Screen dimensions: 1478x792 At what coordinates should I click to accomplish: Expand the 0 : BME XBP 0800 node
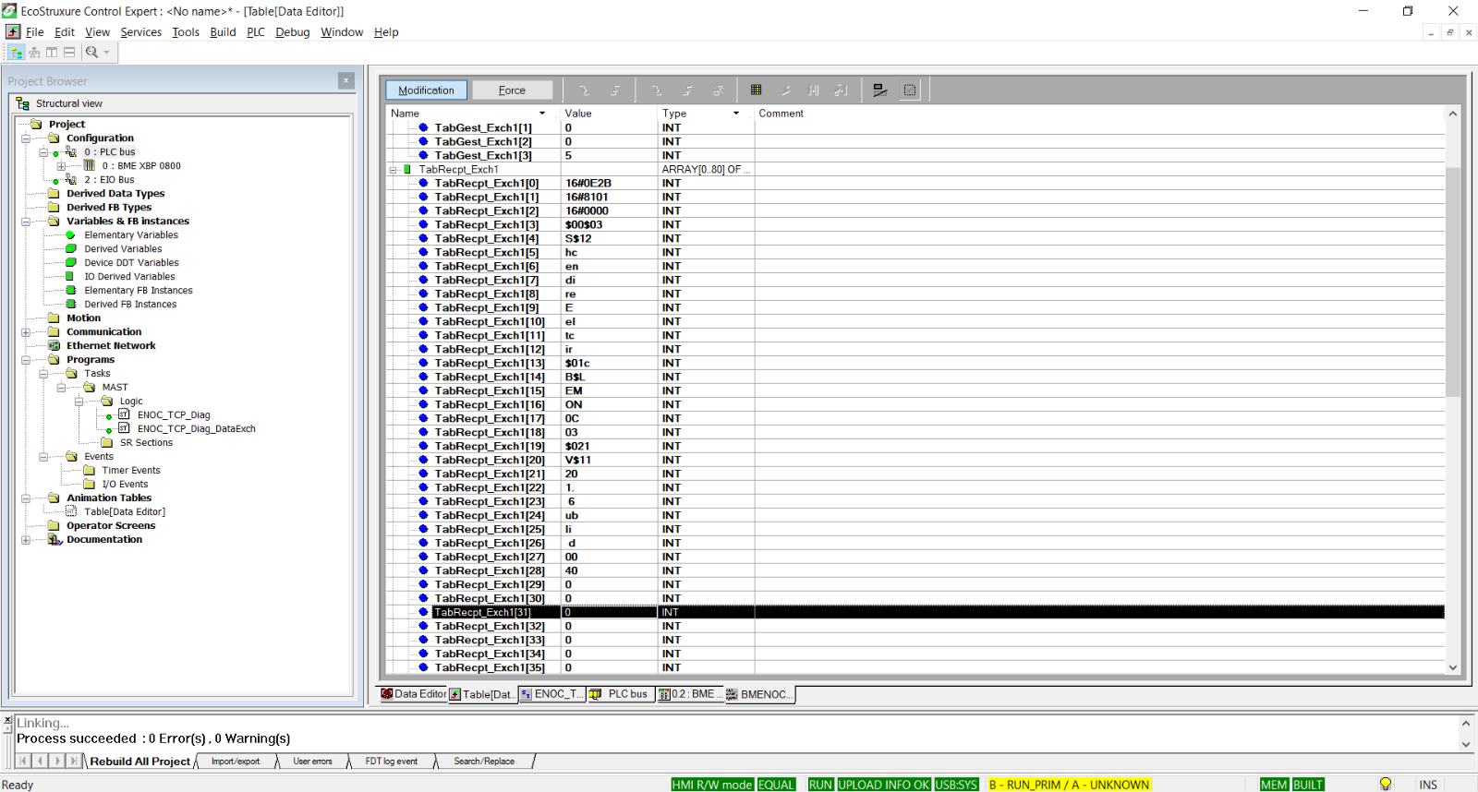(x=61, y=166)
